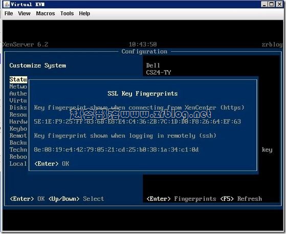
Task: Click the ssh fingerprint starting 8e:08:19
Action: (116, 150)
